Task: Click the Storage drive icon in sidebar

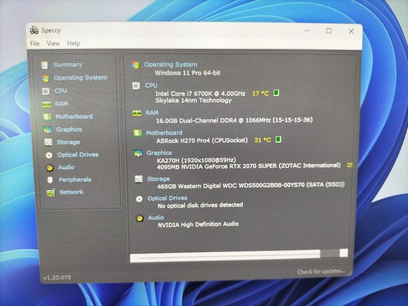Action: (x=48, y=142)
